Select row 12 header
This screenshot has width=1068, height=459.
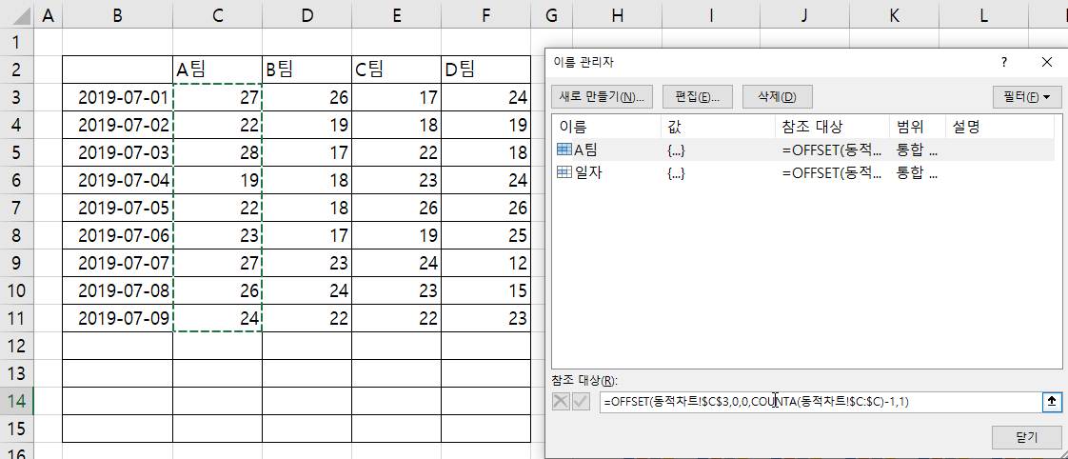(16, 346)
